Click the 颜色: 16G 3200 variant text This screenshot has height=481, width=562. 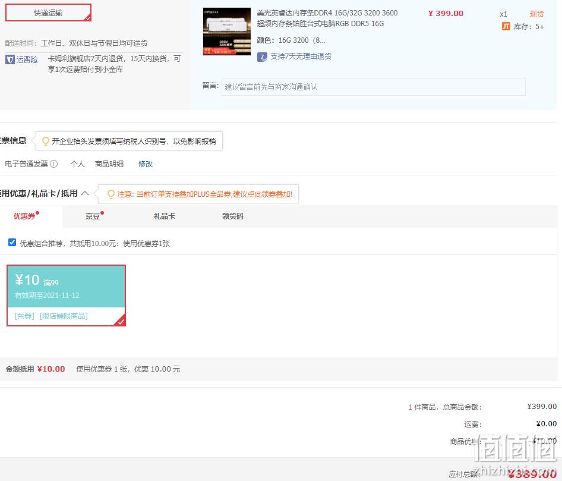[x=291, y=40]
